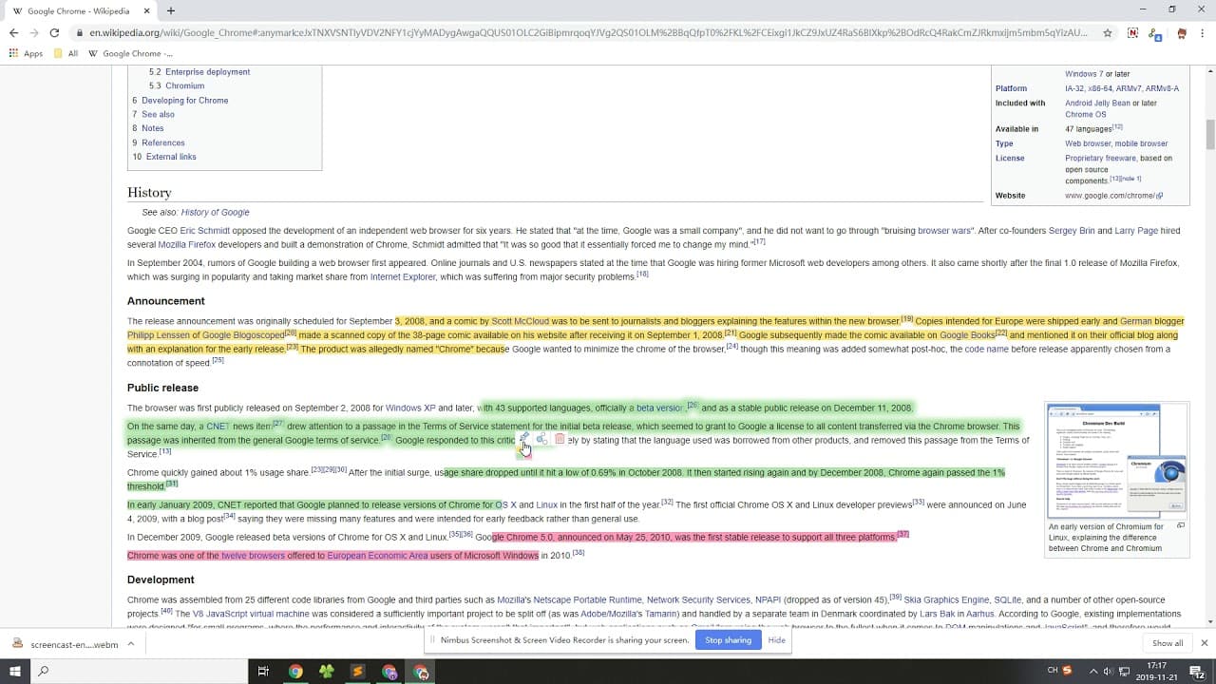1216x684 pixels.
Task: Click the browser forward arrow
Action: point(34,32)
